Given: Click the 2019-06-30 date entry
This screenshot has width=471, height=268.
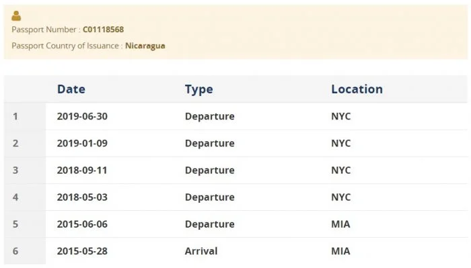Looking at the screenshot, I should (82, 116).
